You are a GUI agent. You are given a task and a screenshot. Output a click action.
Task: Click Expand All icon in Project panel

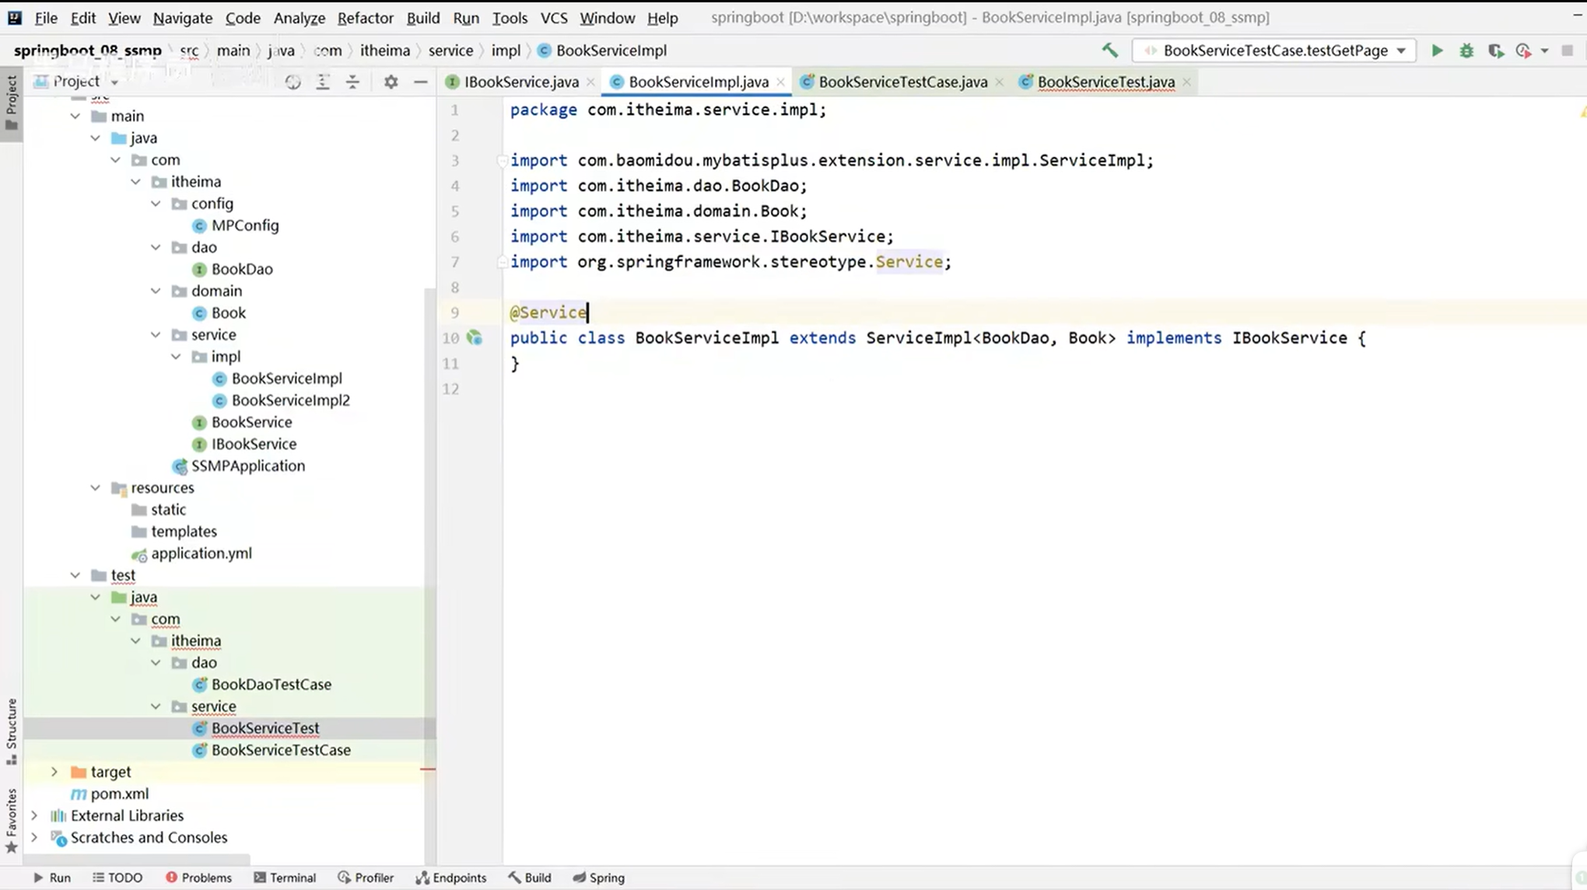323,82
